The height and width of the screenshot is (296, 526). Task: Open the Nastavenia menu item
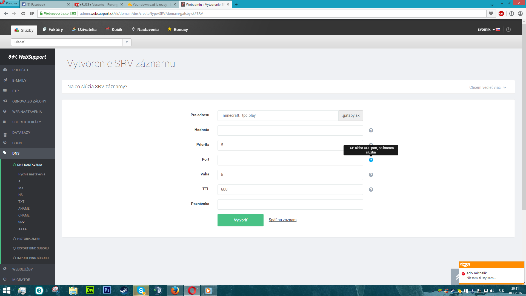click(x=145, y=30)
